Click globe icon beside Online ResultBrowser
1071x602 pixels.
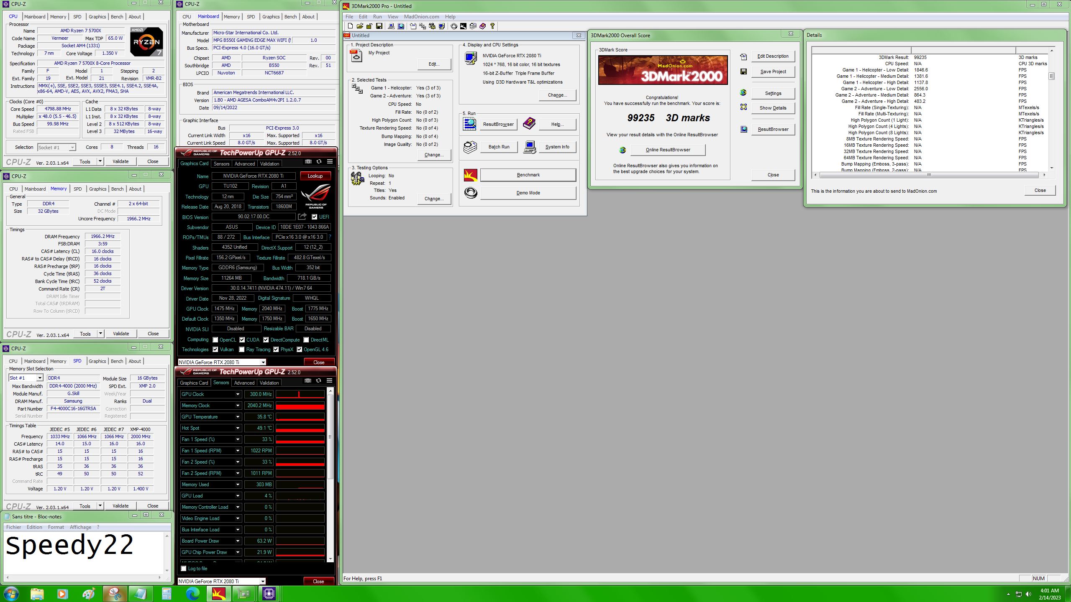point(623,150)
